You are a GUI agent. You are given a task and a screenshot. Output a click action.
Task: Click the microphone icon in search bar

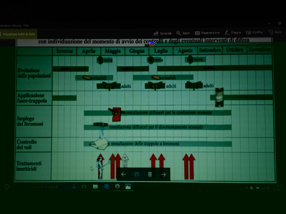[74, 187]
